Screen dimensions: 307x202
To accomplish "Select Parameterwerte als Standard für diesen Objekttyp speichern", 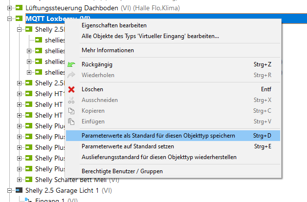I will tap(158, 135).
